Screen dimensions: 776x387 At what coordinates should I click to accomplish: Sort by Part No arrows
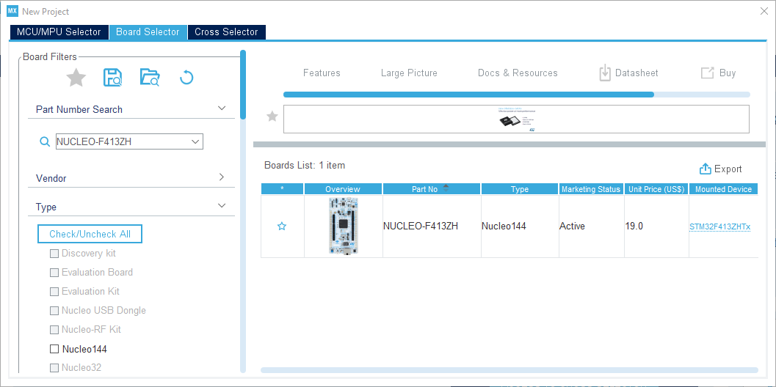pos(446,188)
